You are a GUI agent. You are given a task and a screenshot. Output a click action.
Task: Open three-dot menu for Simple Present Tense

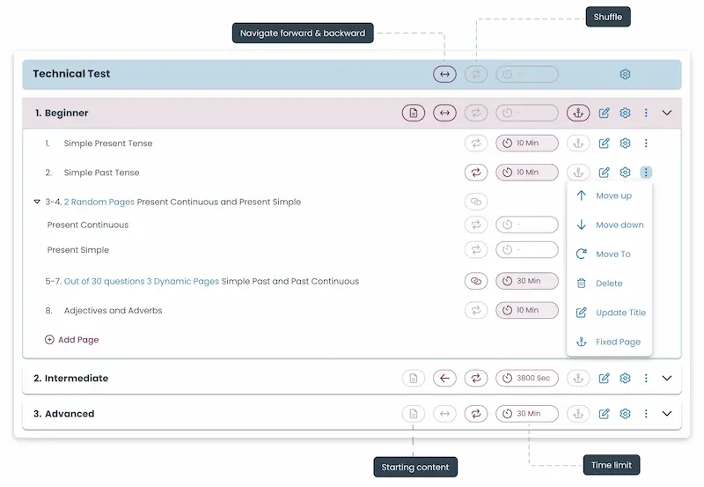pyautogui.click(x=646, y=143)
